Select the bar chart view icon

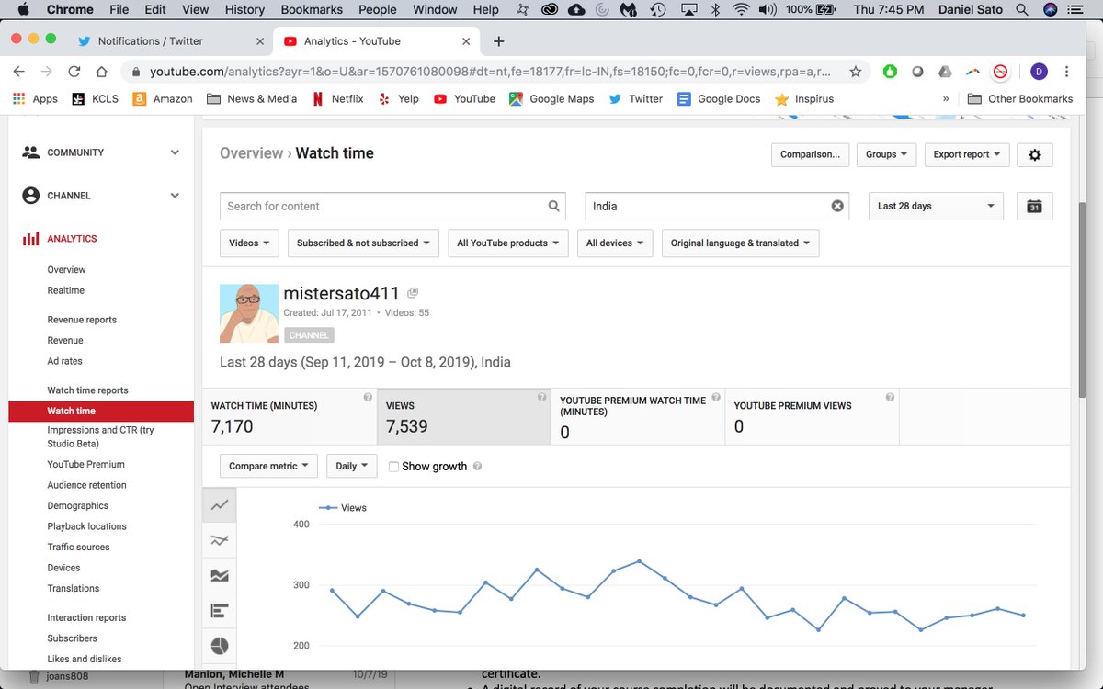tap(220, 610)
